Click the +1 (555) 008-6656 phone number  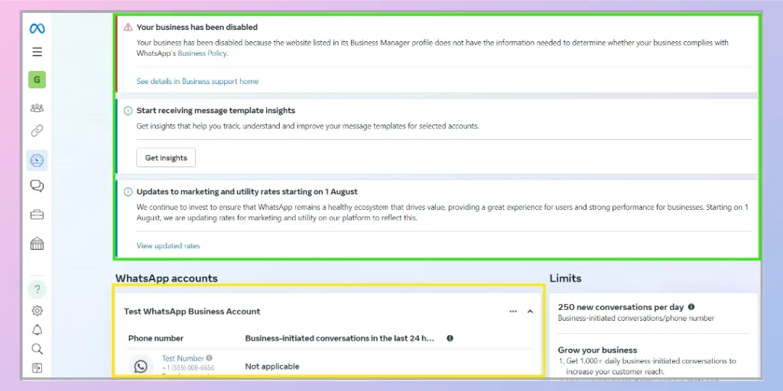tap(188, 368)
